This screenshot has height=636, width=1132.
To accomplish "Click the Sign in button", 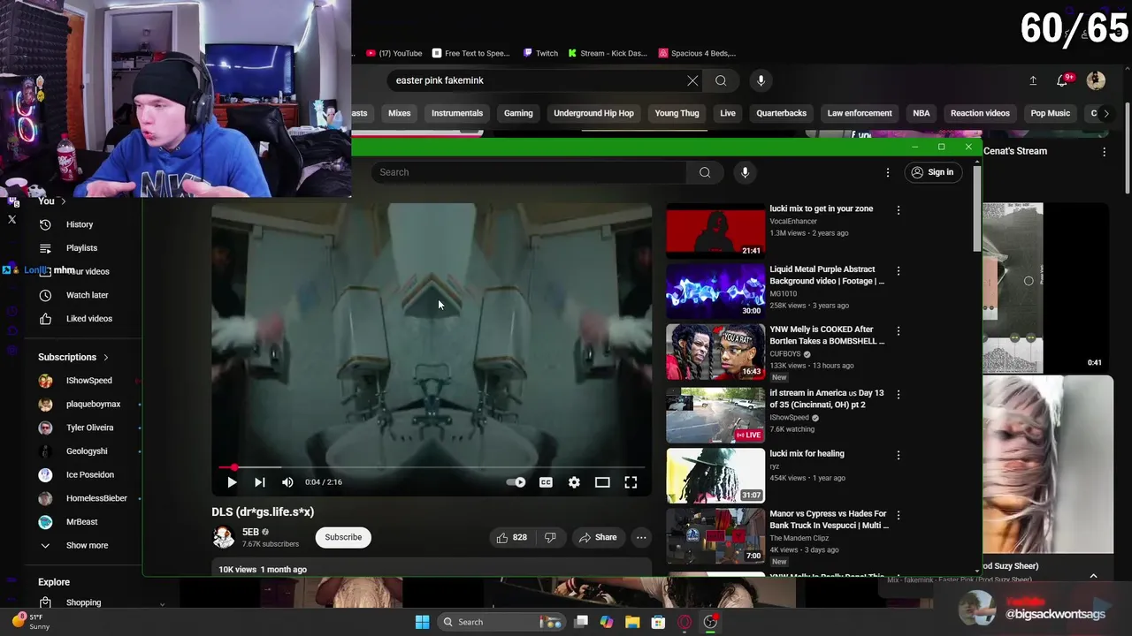I will 933,172.
